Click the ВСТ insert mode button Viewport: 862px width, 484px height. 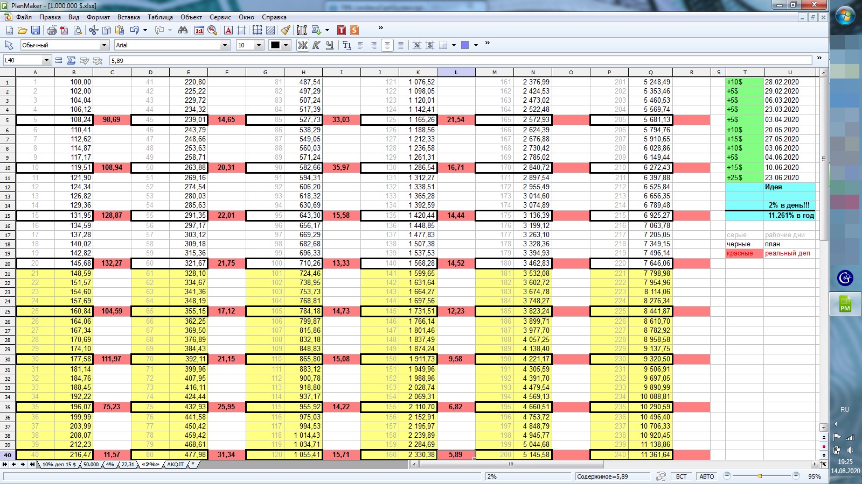tap(681, 476)
